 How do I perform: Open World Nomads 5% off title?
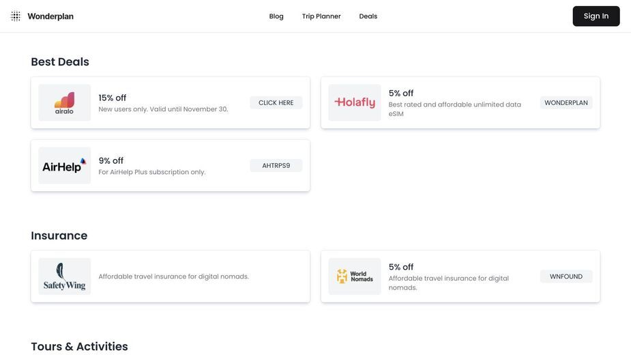[x=401, y=267]
